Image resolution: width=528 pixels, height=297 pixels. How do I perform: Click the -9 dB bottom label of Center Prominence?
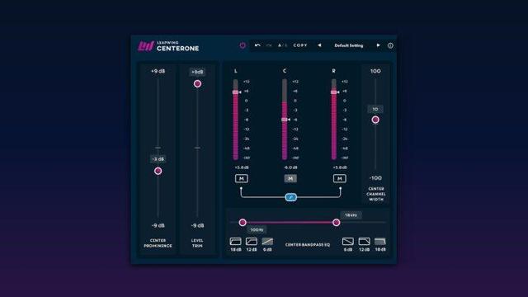(x=158, y=225)
